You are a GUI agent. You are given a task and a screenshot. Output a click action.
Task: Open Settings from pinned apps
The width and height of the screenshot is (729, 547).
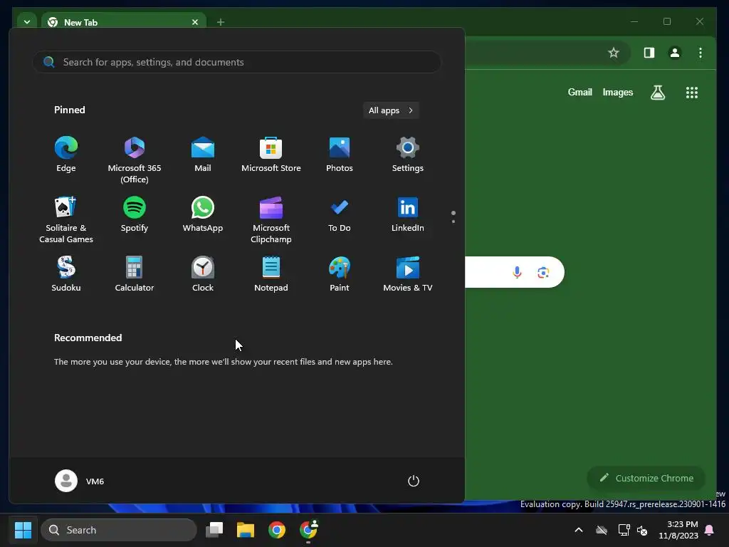tap(408, 155)
